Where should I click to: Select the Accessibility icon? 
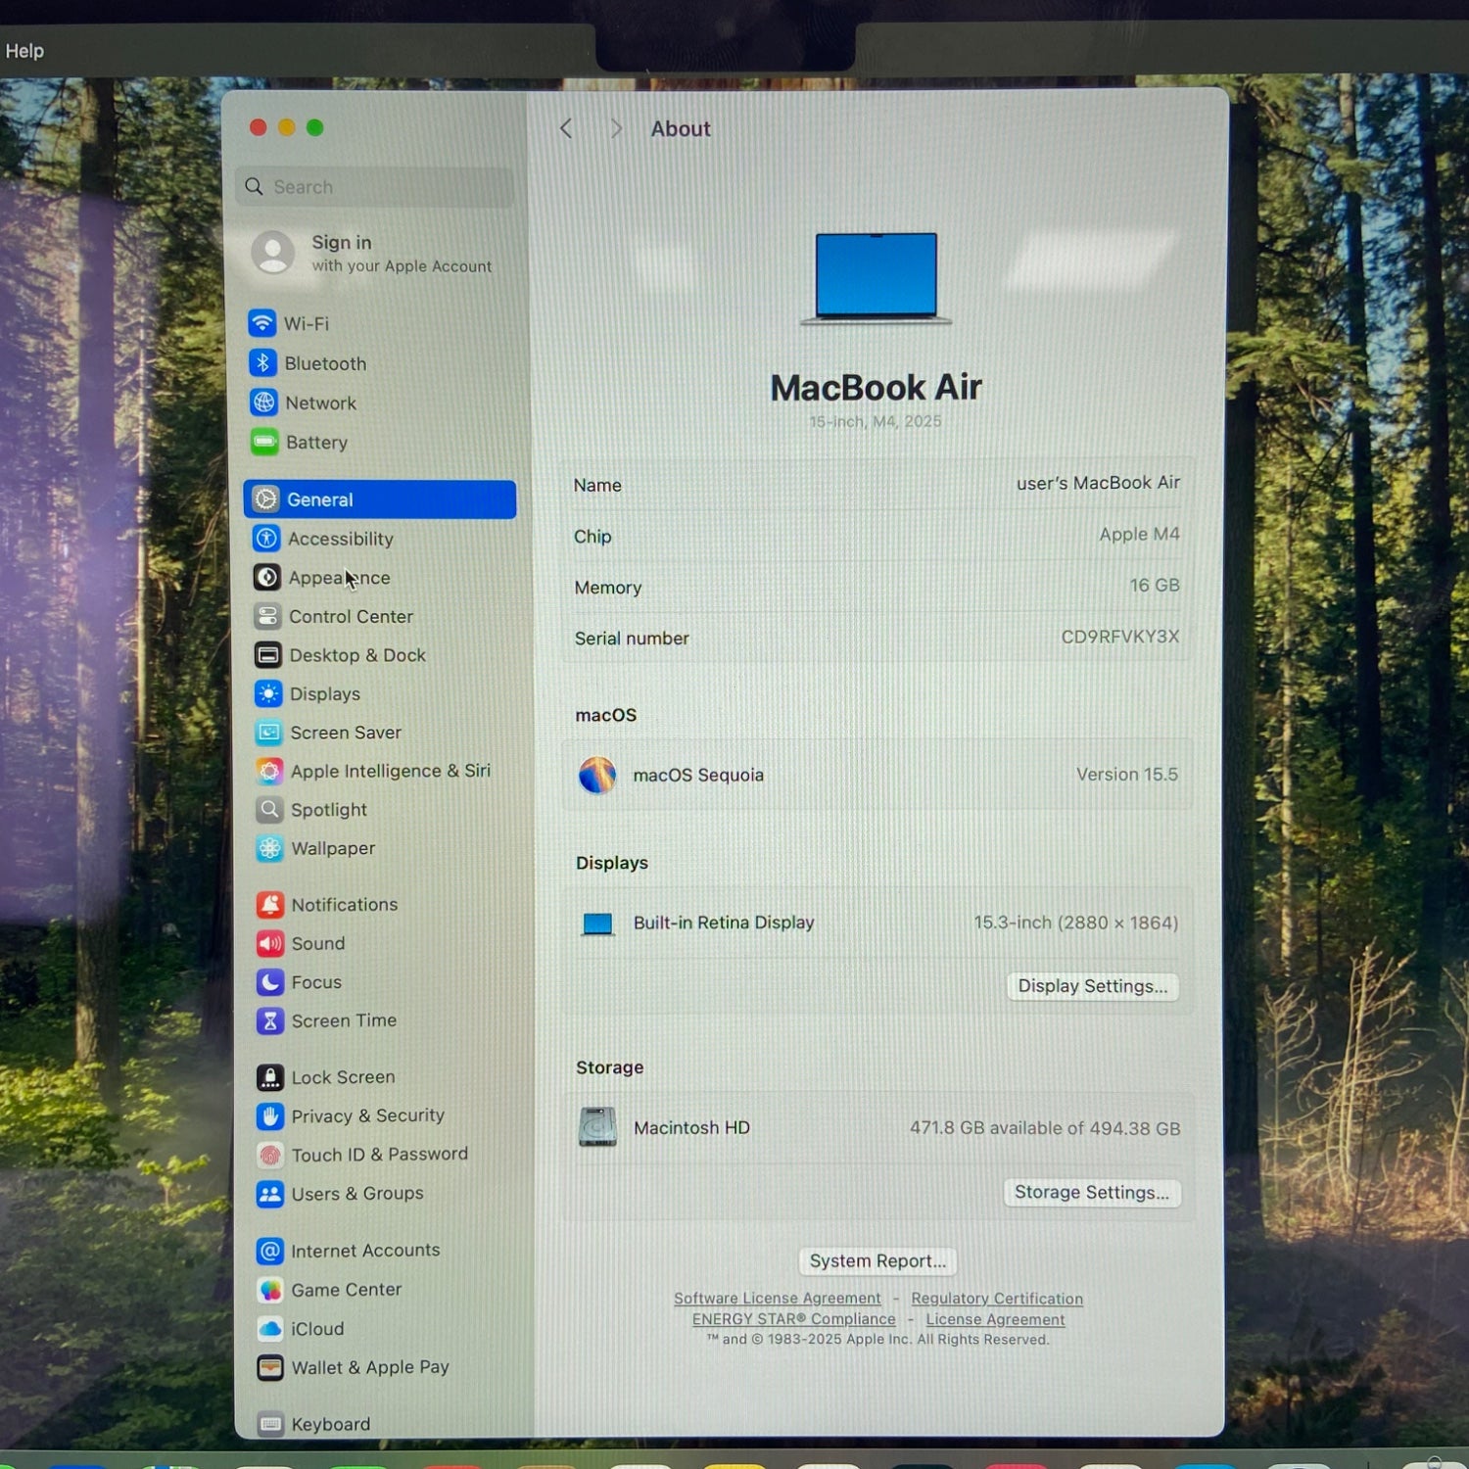point(266,538)
